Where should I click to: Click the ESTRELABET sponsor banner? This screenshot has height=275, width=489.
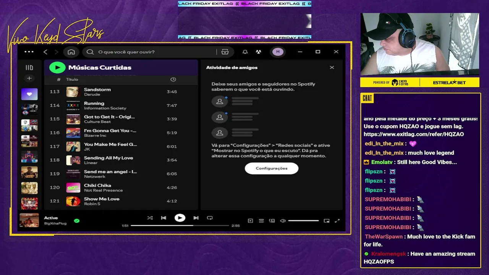coord(450,82)
